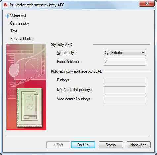Open the Exterior style combo box
The height and width of the screenshot is (155, 157).
(125, 52)
